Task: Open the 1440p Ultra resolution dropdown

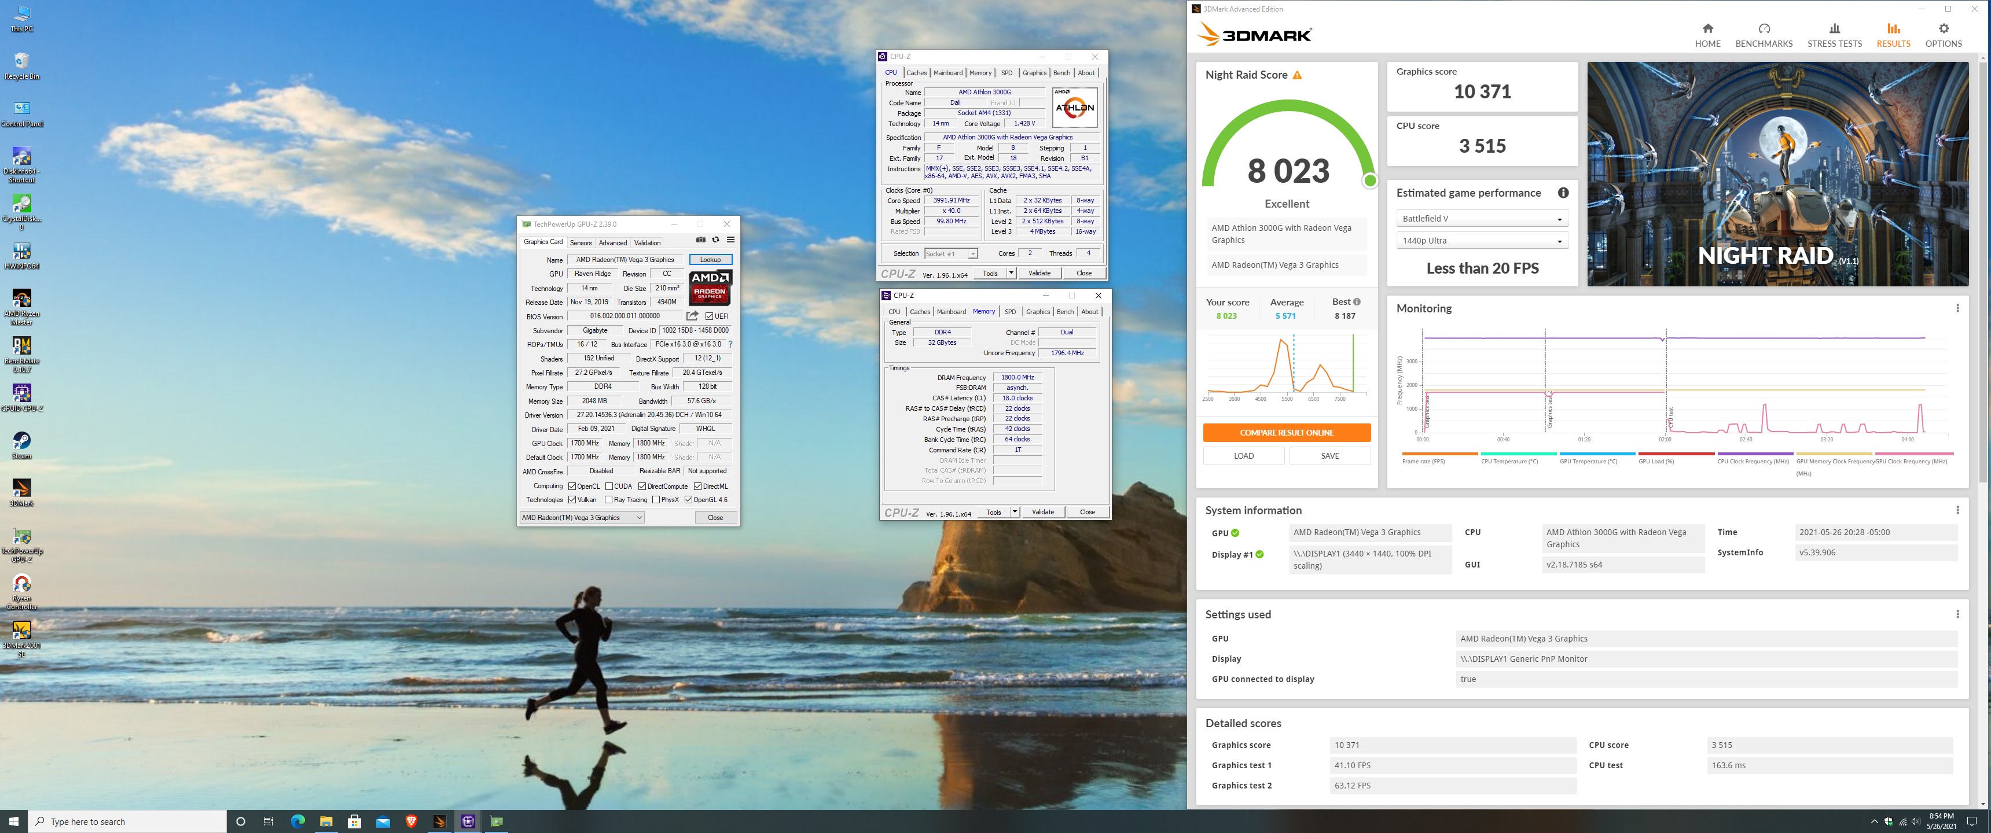Action: [x=1482, y=240]
